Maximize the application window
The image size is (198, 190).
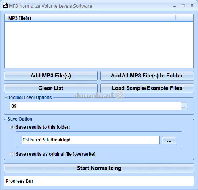pos(183,6)
